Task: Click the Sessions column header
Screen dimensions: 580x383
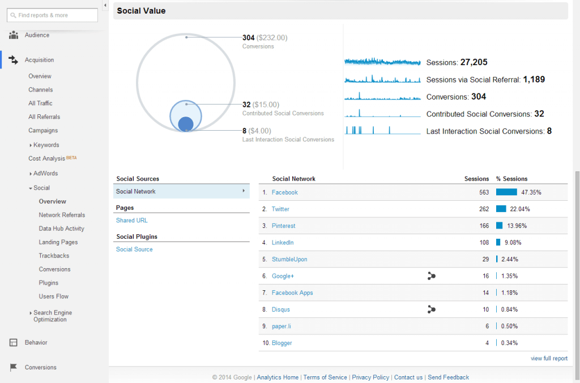Action: click(x=476, y=179)
